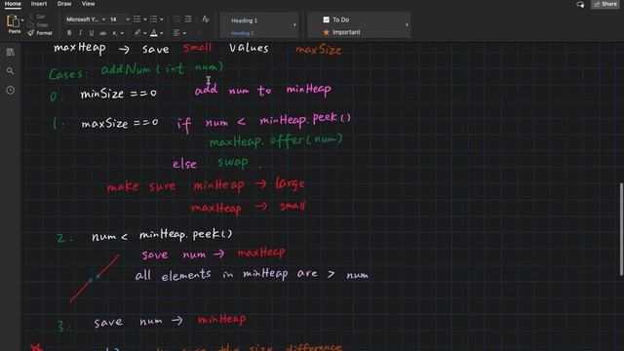
Task: Click the 'swap' green handwritten word
Action: coord(233,163)
